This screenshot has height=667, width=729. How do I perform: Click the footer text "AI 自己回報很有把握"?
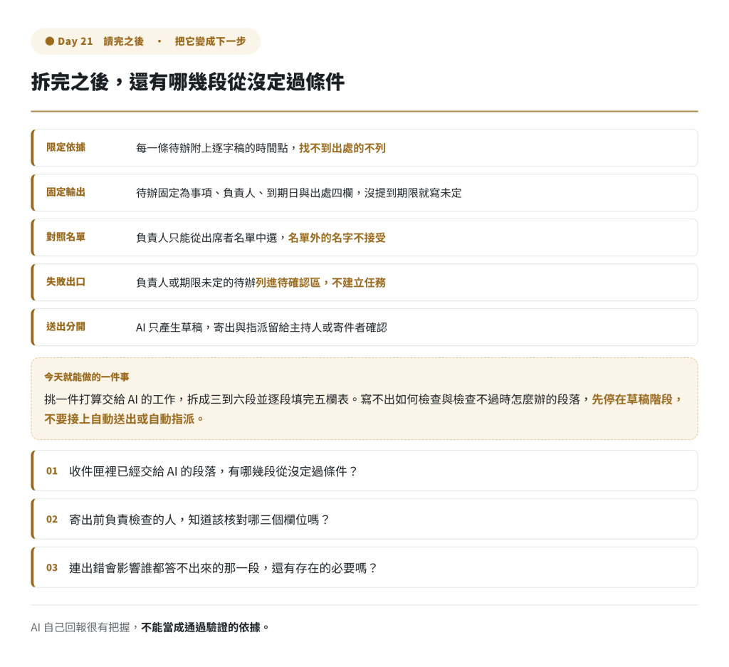tap(80, 627)
